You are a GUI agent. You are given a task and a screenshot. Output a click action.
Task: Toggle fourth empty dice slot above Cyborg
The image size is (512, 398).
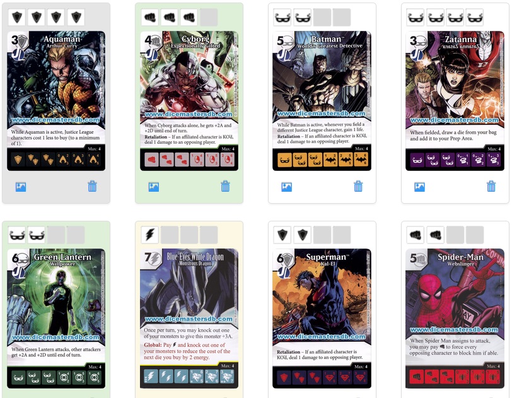point(209,17)
